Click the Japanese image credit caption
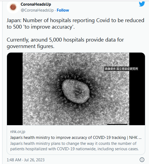149x164 pixels. pos(121,69)
